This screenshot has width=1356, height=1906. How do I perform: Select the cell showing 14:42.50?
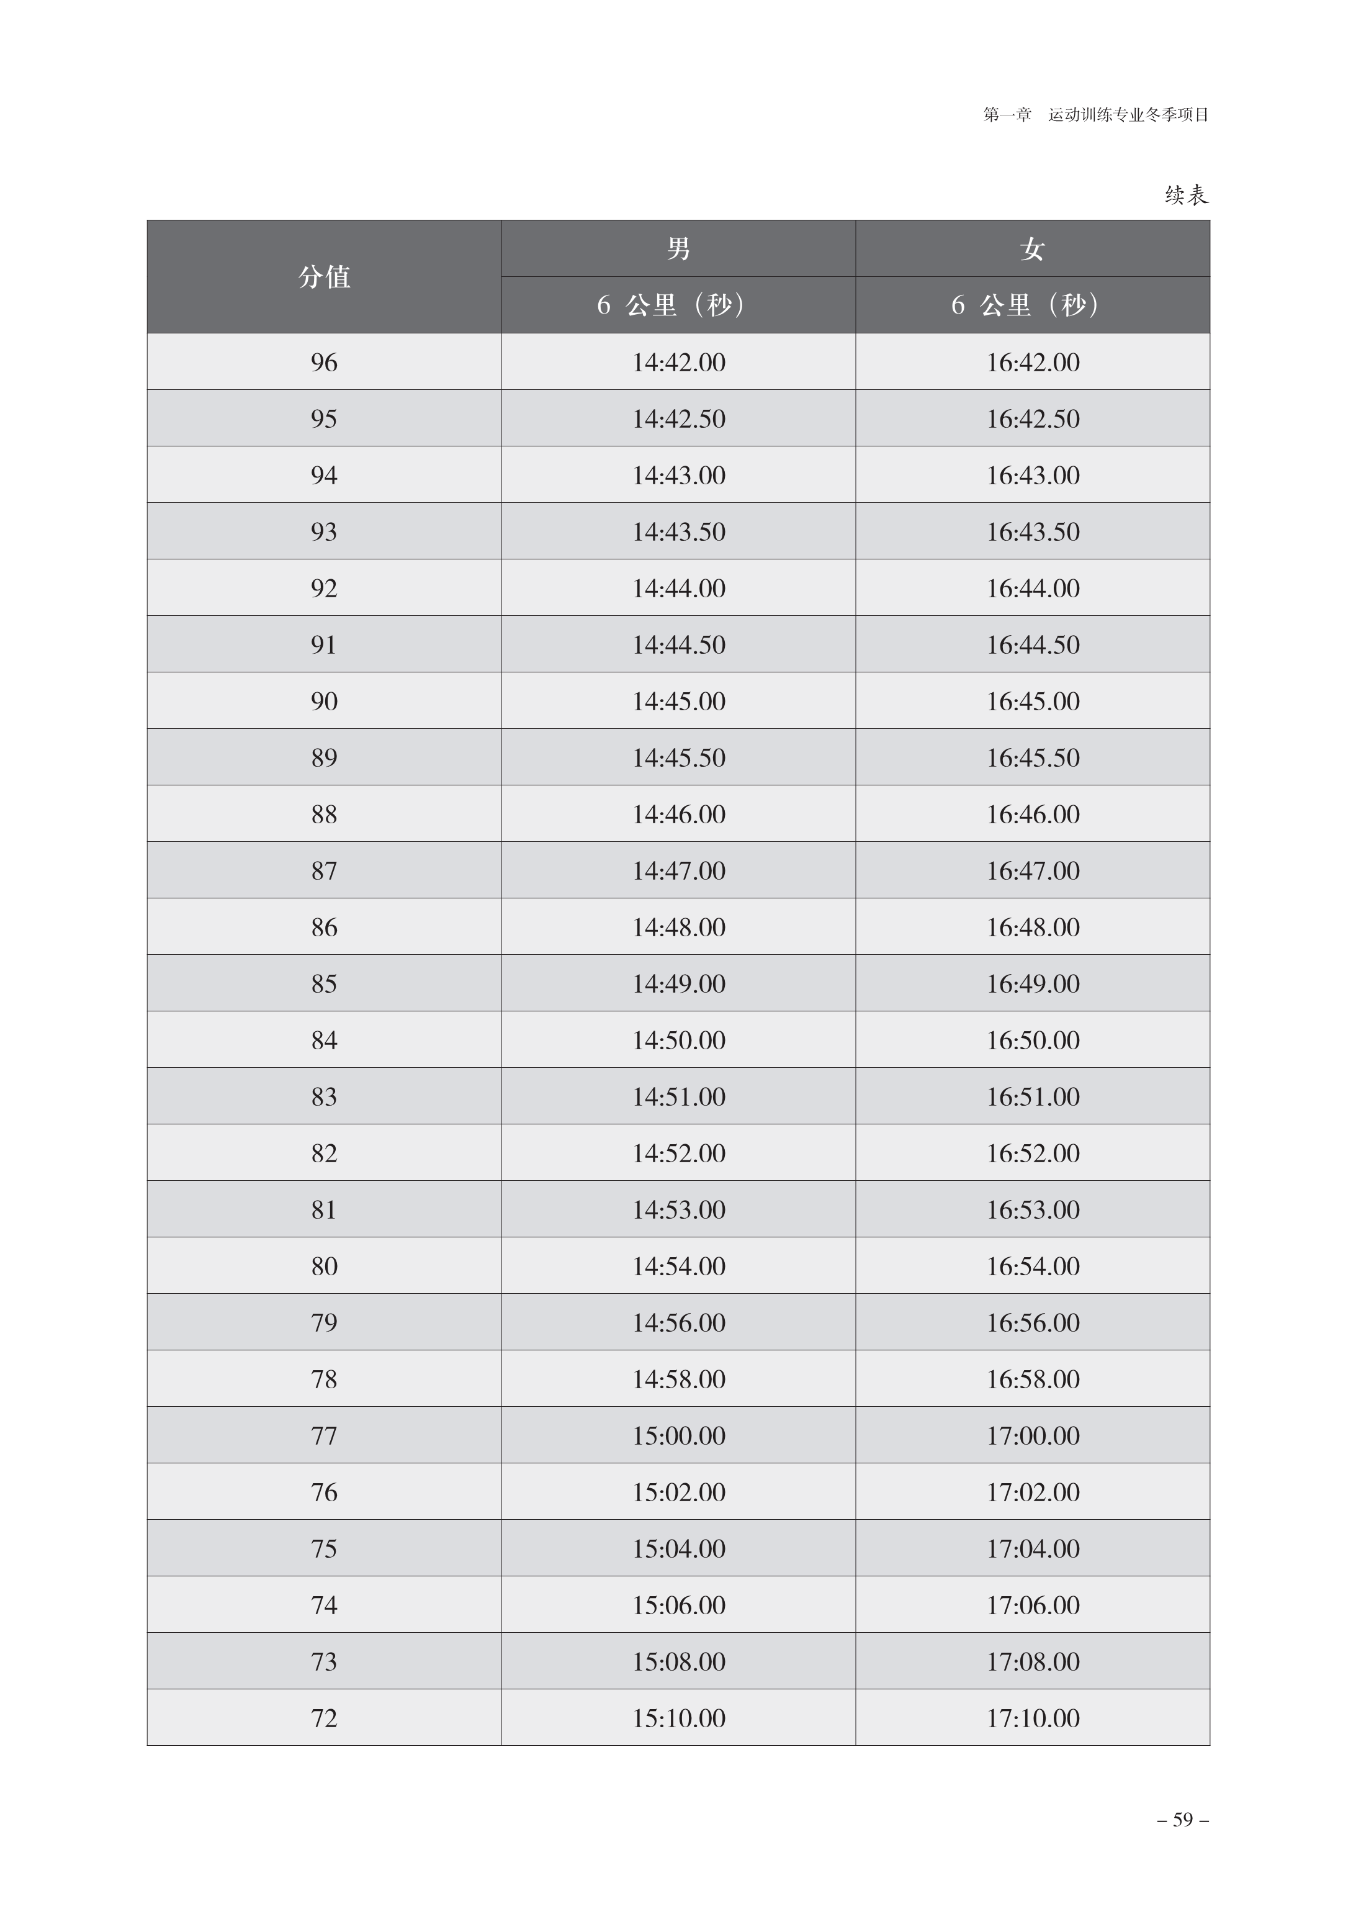(x=678, y=418)
